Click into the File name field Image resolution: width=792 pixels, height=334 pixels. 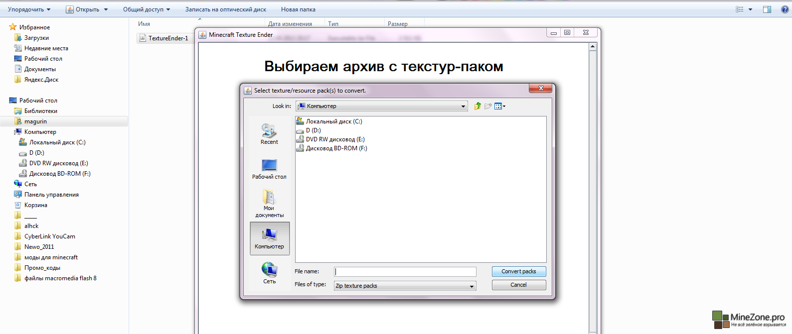point(405,272)
